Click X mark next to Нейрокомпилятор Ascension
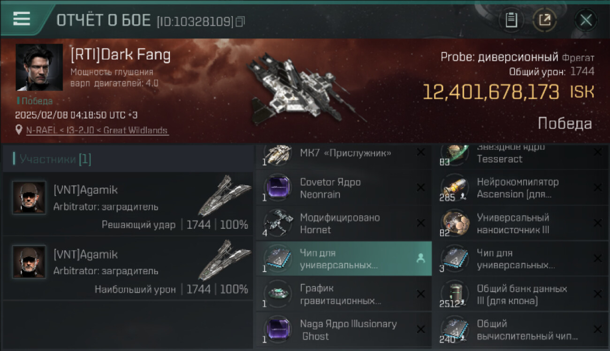 coord(597,188)
